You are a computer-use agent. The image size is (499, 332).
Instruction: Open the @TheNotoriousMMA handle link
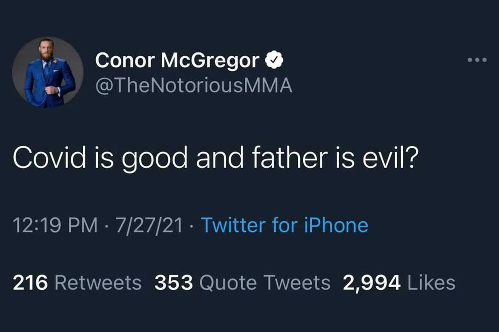click(194, 85)
